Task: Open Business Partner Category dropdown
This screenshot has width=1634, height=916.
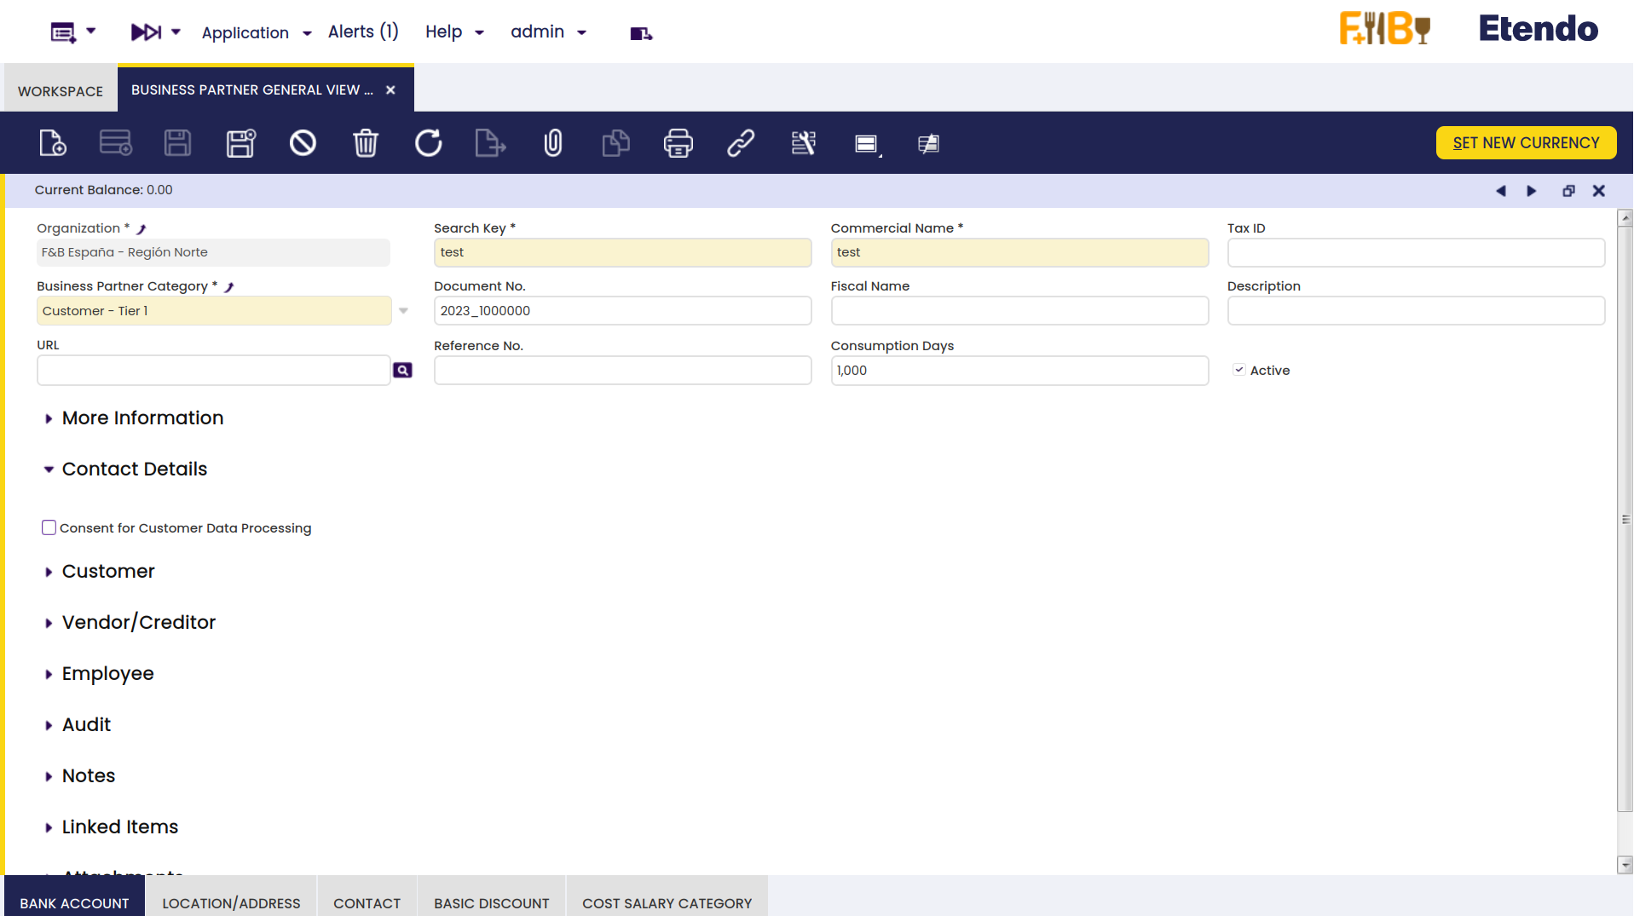Action: [x=404, y=311]
